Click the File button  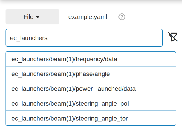pyautogui.click(x=33, y=17)
